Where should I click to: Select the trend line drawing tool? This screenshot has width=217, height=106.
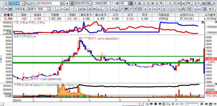click(x=53, y=9)
